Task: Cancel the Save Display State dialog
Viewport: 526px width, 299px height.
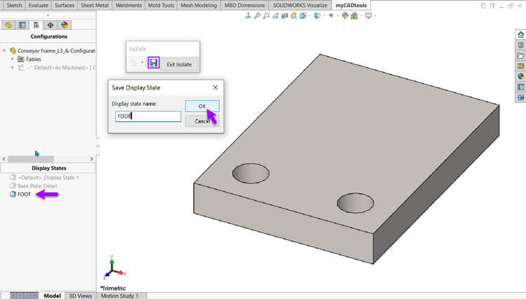Action: coord(202,121)
